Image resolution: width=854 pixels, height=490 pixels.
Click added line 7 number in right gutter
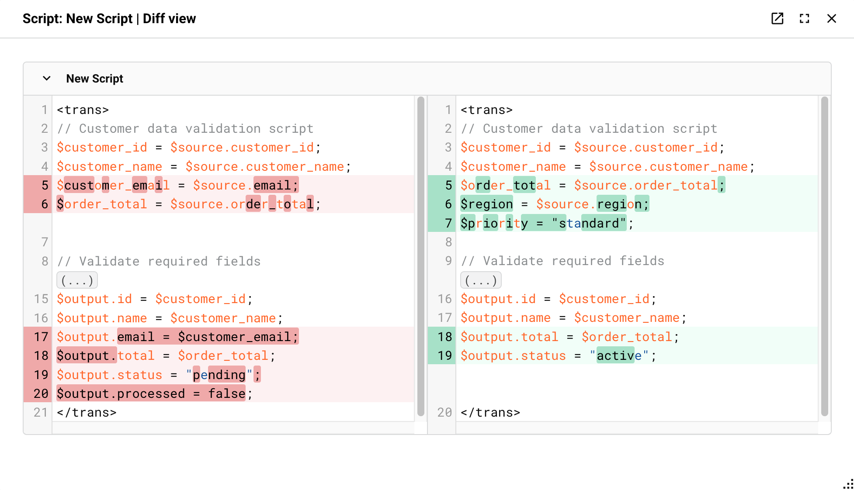click(448, 223)
